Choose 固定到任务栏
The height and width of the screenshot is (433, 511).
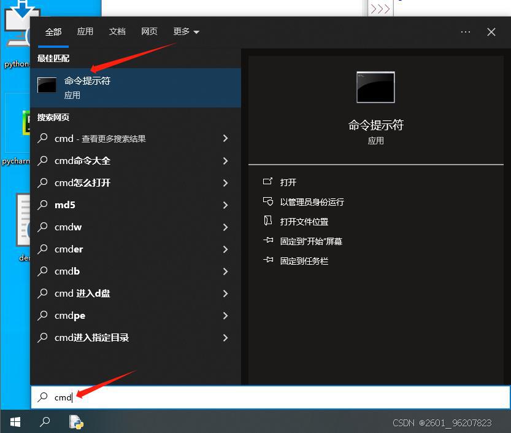[x=304, y=260]
